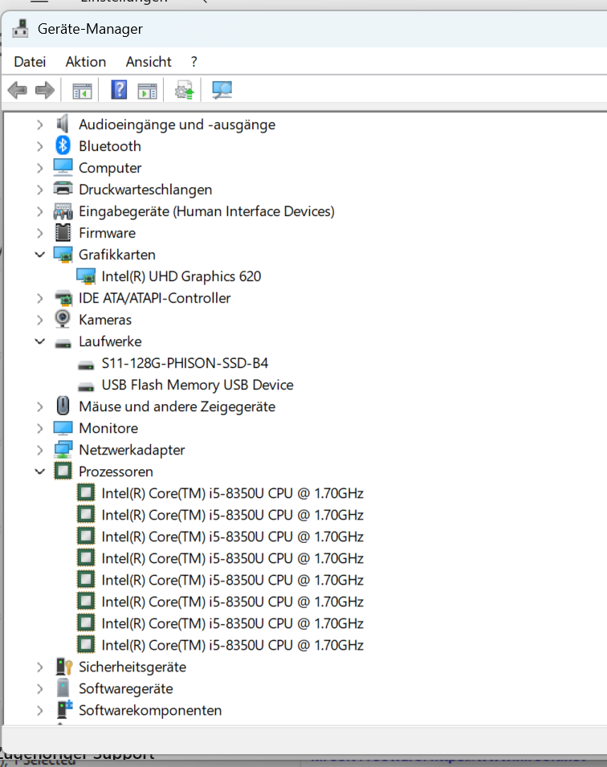Click the Netzwerkadapter network icon

pos(63,449)
